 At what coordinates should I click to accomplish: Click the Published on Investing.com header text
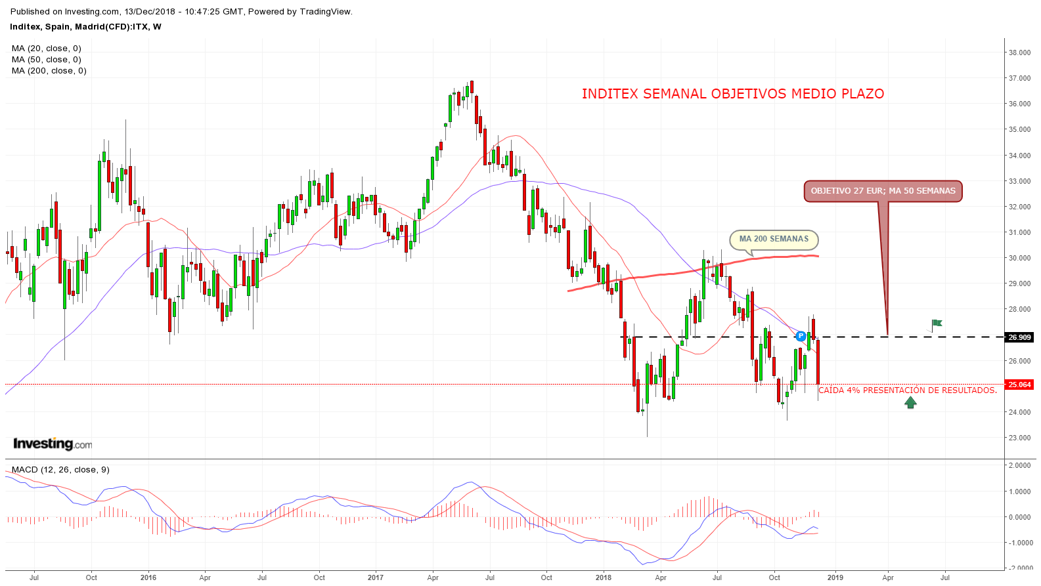coord(181,12)
